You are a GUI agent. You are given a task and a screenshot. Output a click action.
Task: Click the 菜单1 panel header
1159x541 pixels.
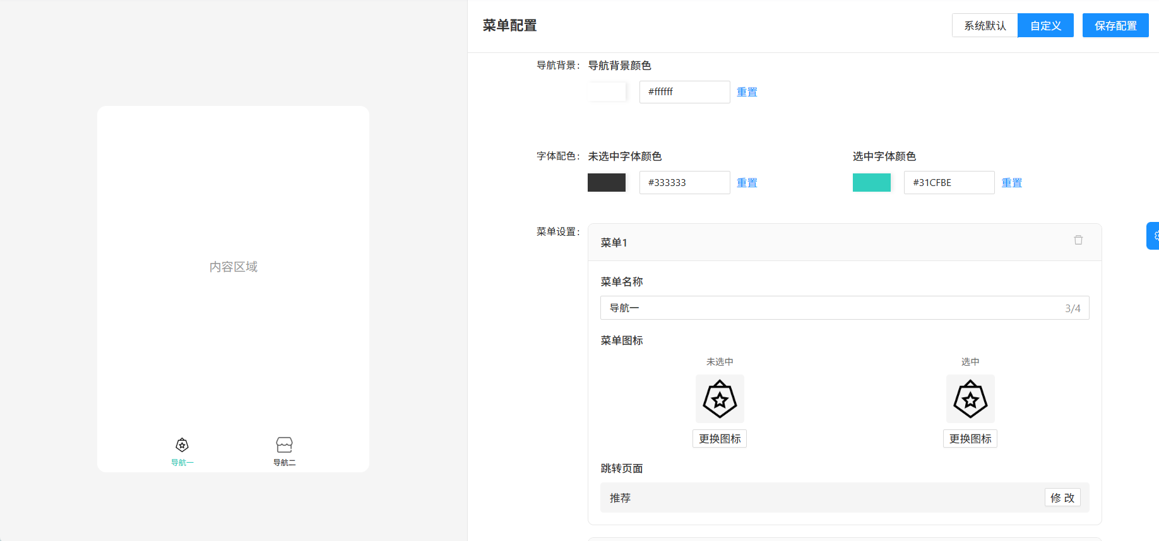pyautogui.click(x=845, y=242)
